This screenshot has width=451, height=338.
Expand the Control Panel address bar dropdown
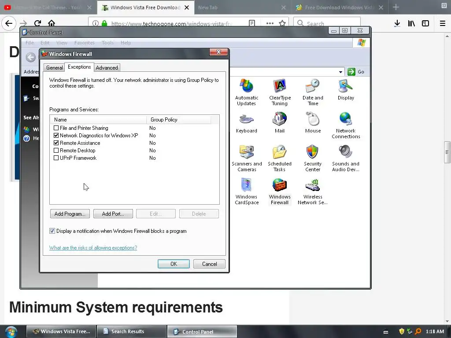point(340,72)
